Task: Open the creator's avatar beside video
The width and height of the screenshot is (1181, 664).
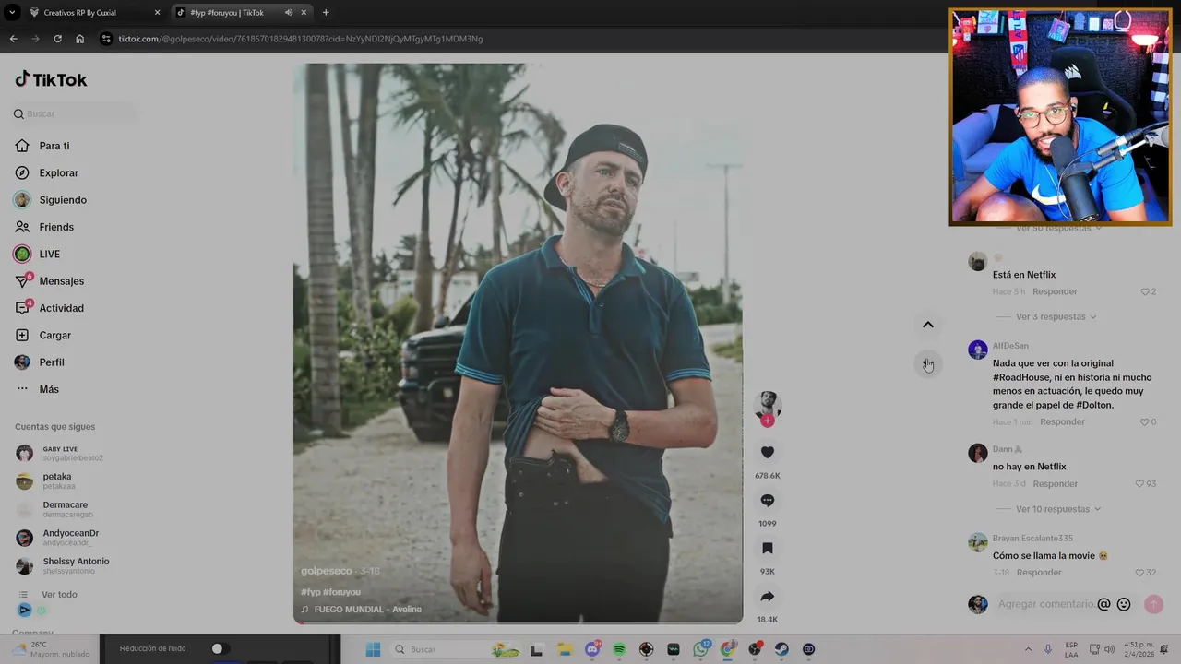Action: click(x=767, y=403)
